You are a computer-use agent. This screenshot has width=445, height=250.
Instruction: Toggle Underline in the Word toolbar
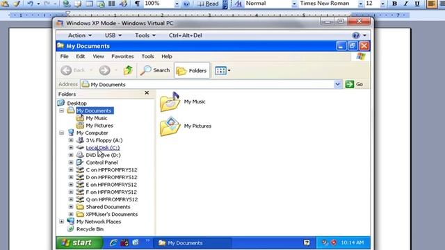(417, 3)
